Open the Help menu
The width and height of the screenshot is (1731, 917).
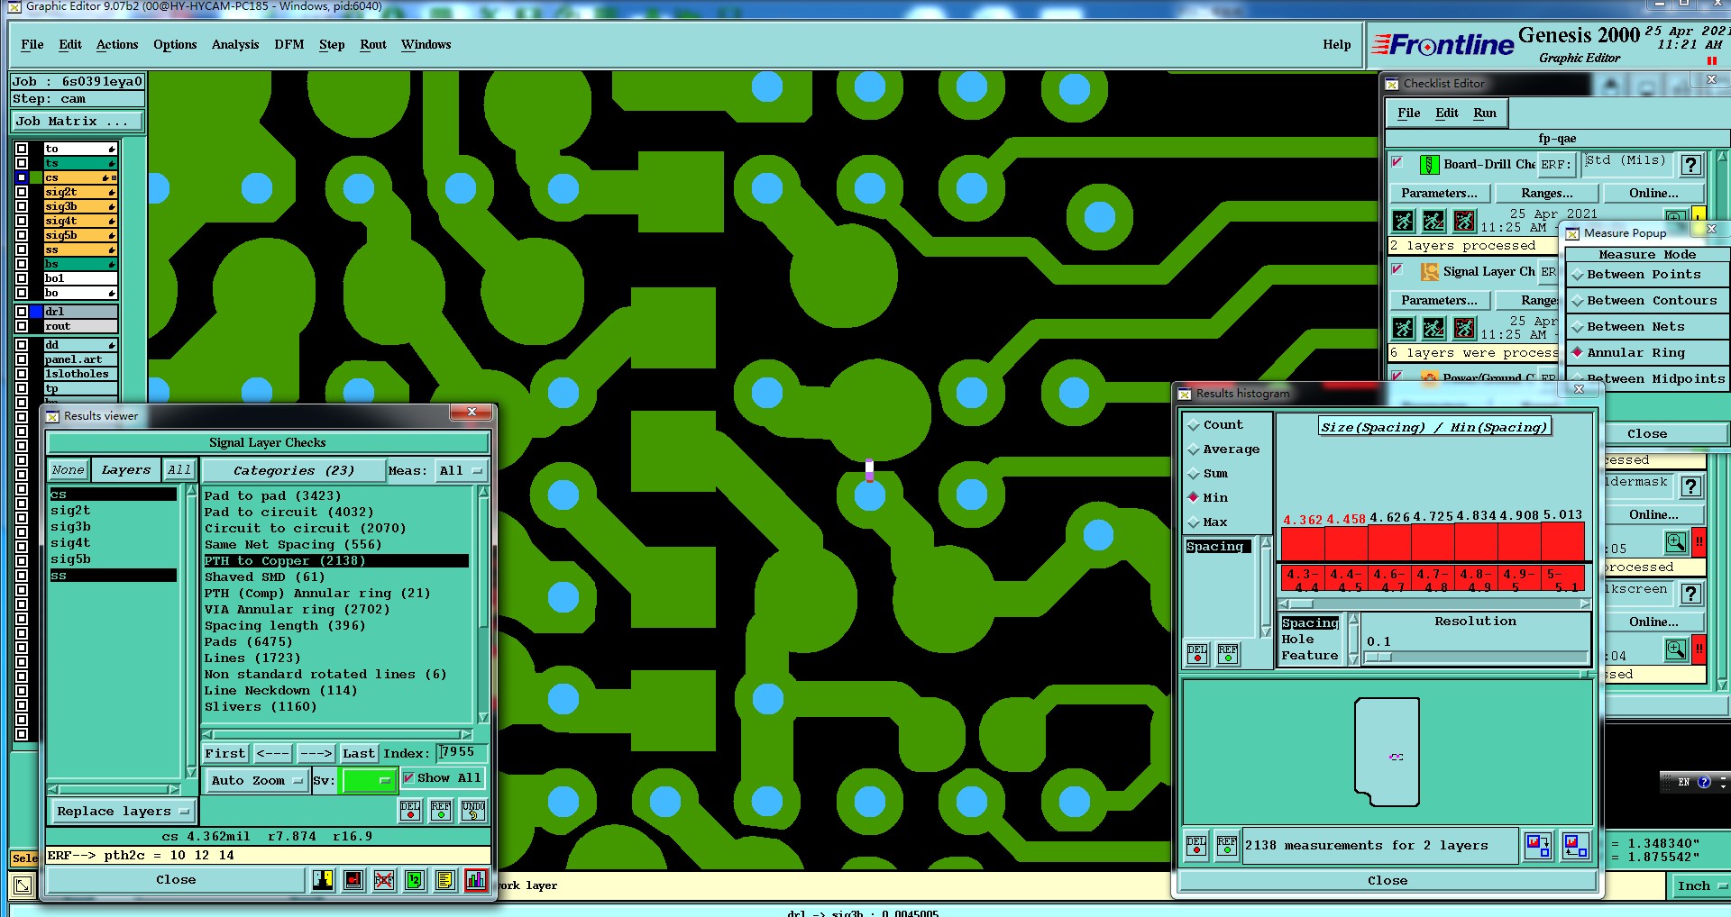click(x=1337, y=45)
